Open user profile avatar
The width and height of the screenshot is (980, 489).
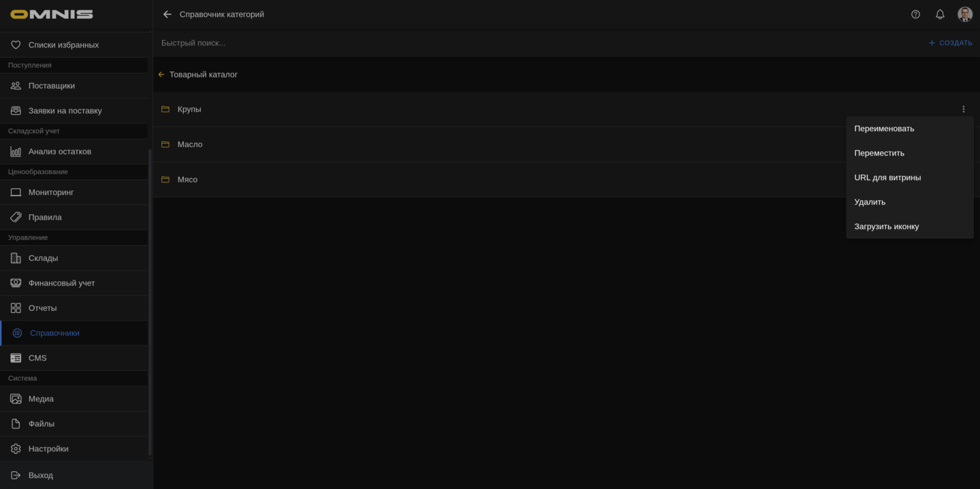click(x=965, y=14)
